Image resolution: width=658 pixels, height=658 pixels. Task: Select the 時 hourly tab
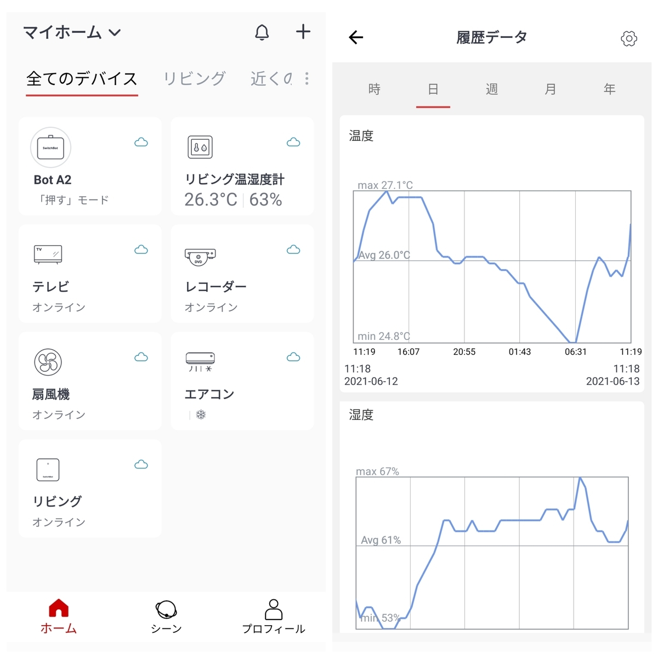pos(375,89)
